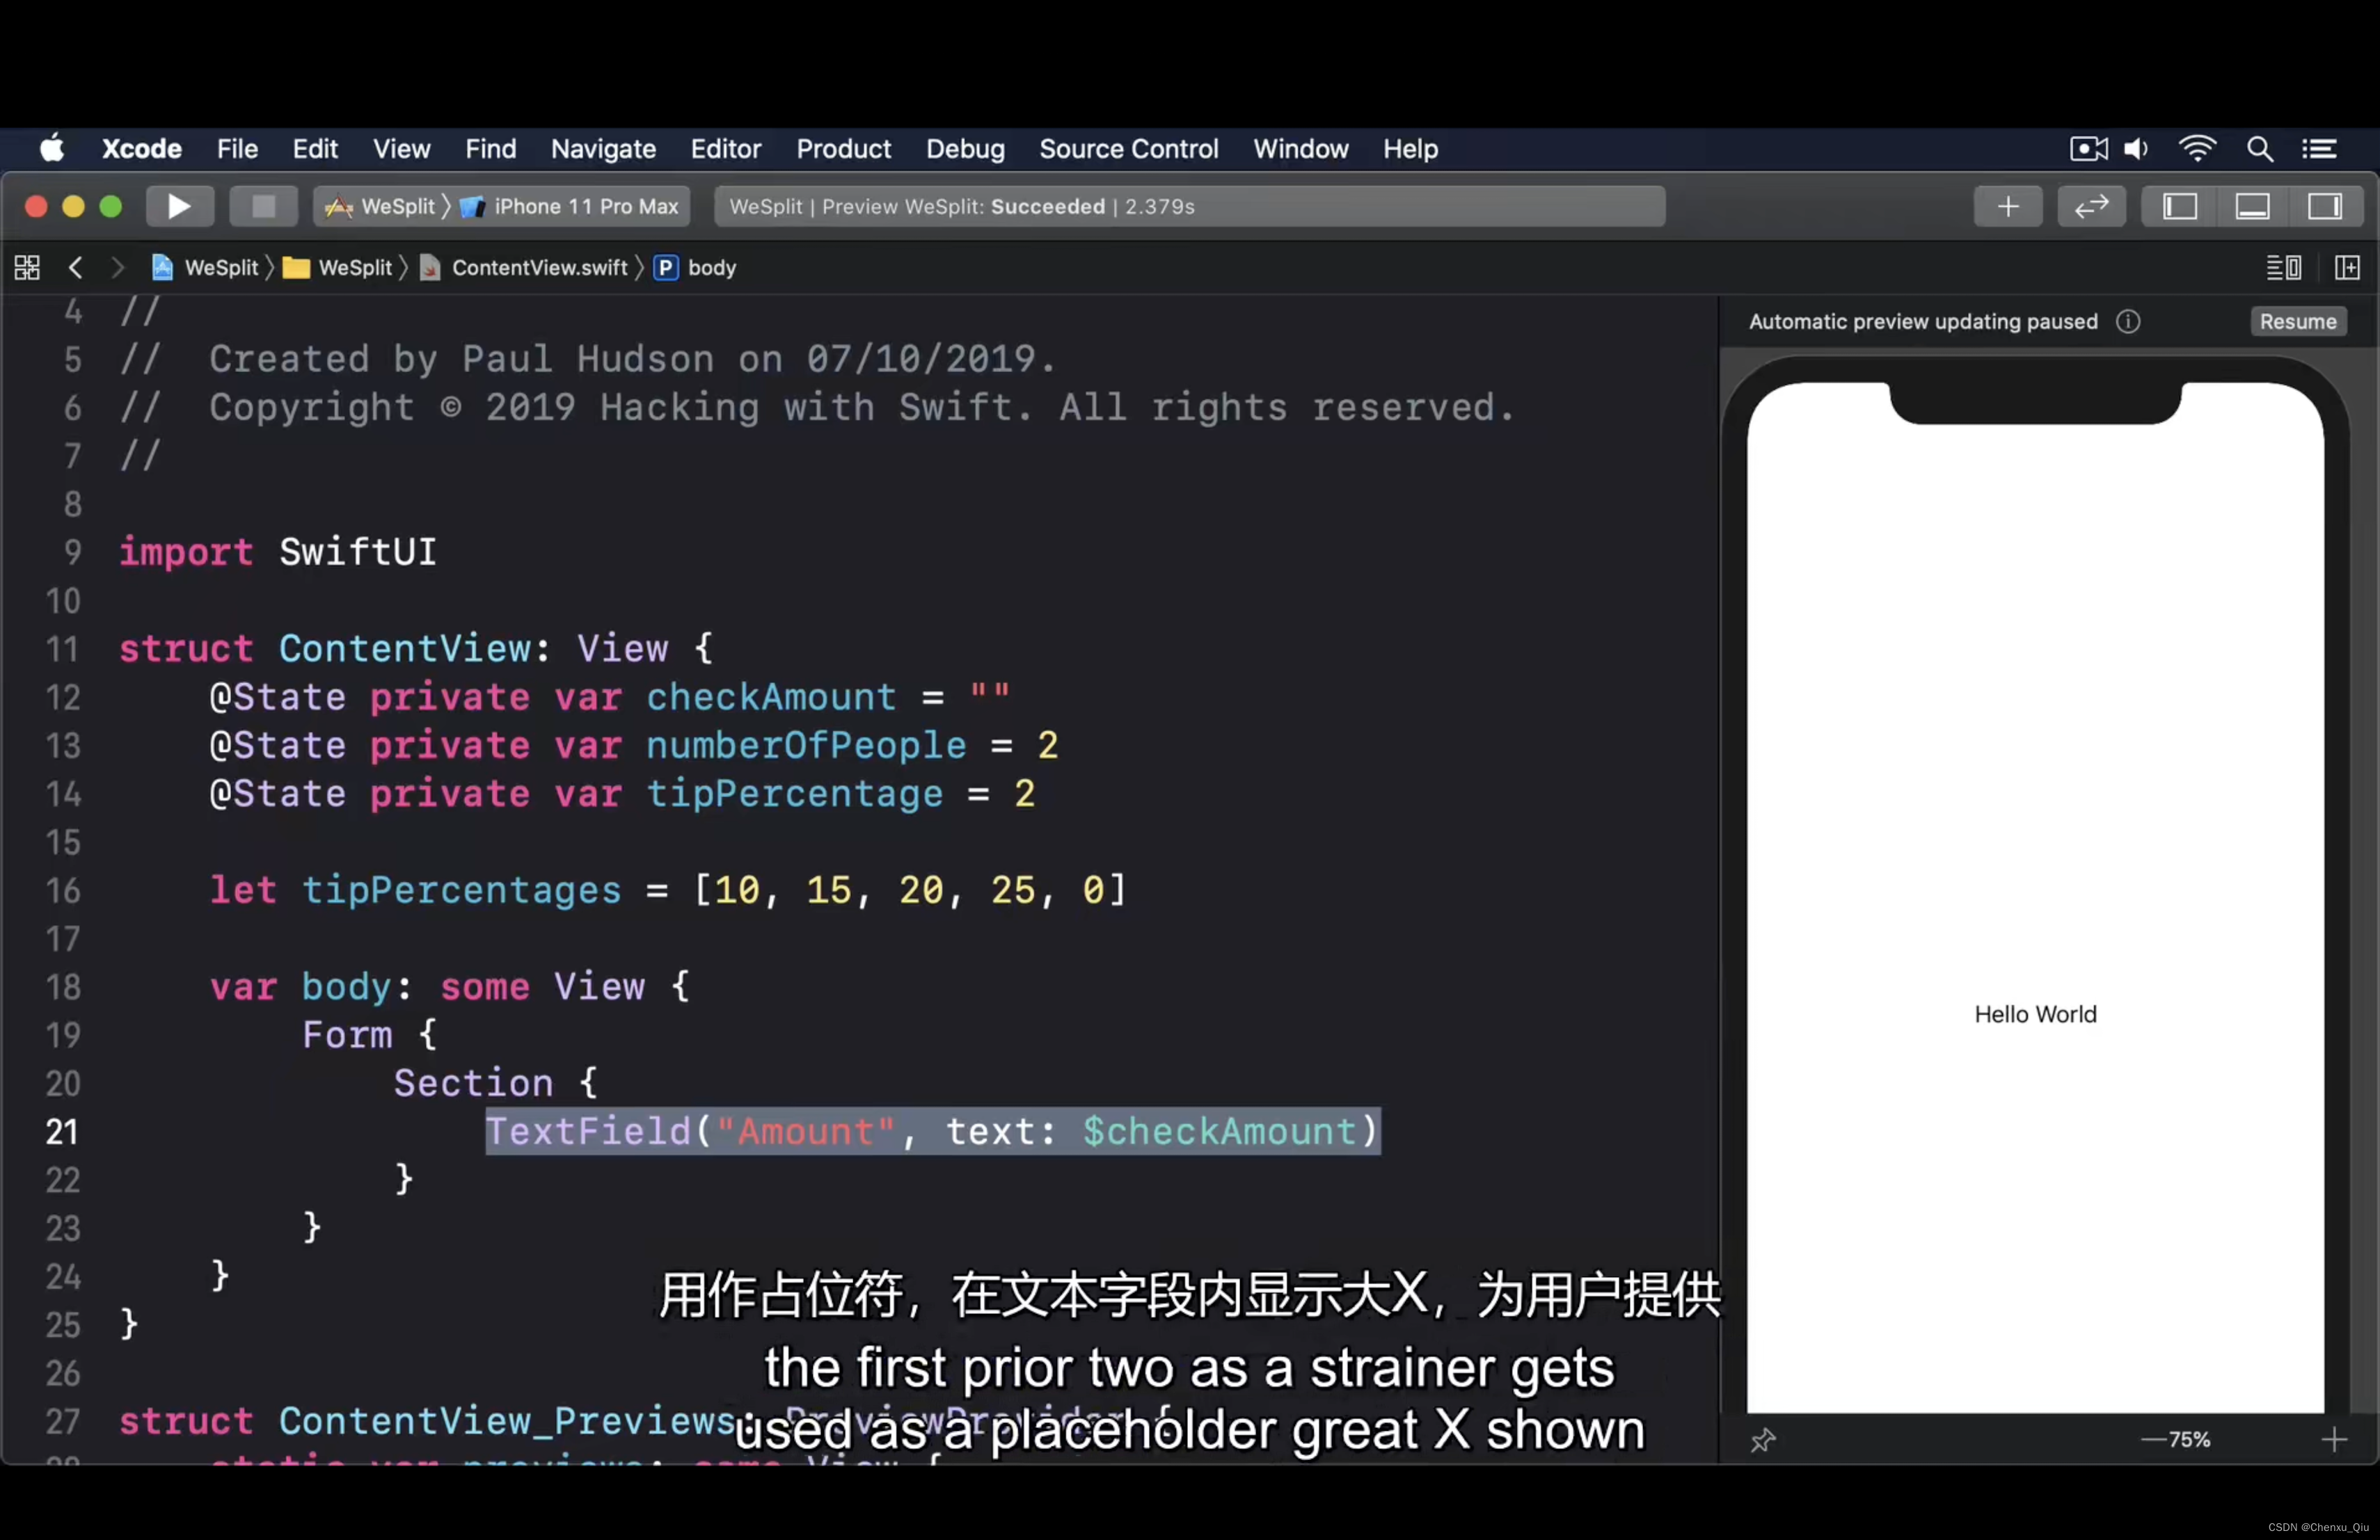2380x1540 pixels.
Task: Click the preview paused info button
Action: click(2128, 322)
